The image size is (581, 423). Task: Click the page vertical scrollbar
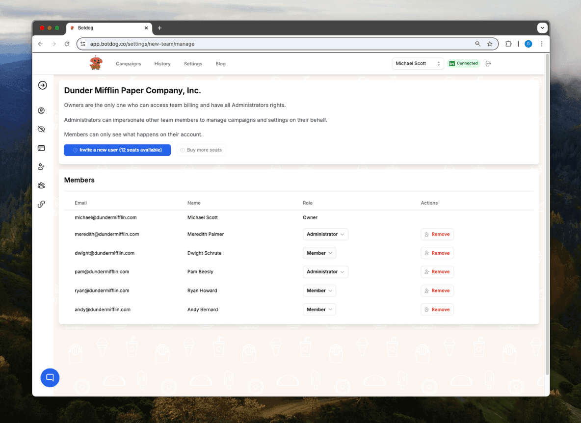[547, 215]
